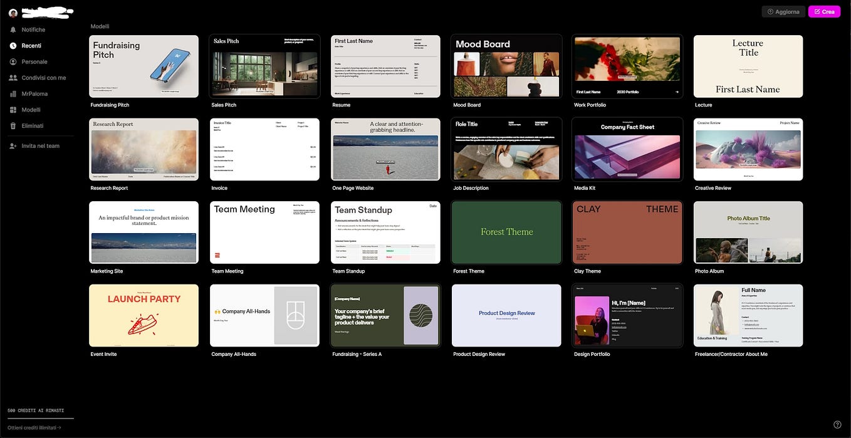Click the Modelli grid icon
The height and width of the screenshot is (438, 851).
(x=13, y=110)
